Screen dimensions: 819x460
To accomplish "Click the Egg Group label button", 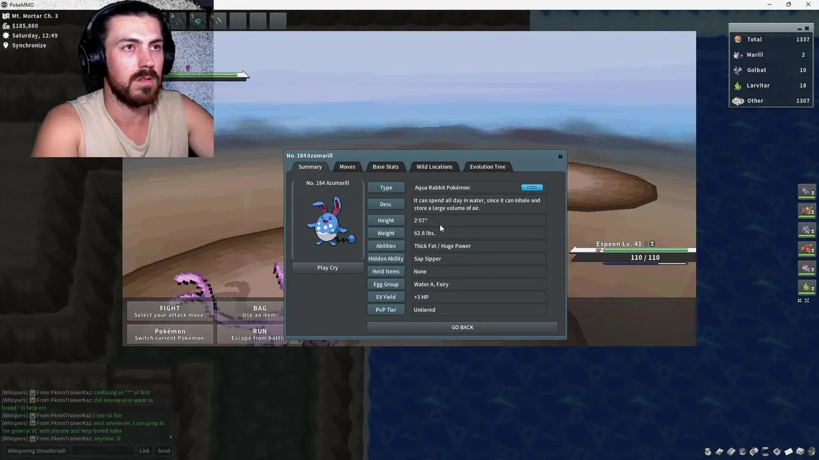I will pos(386,284).
